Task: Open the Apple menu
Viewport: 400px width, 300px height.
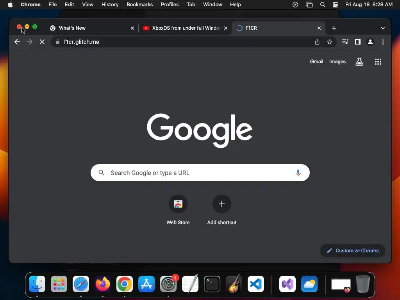Action: [10, 5]
